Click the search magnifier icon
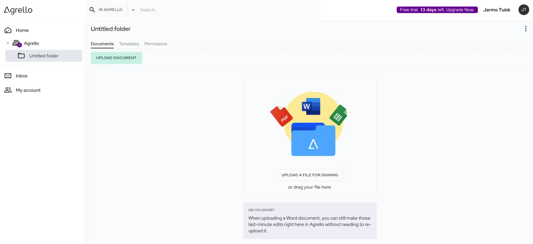533x244 pixels. coord(92,9)
